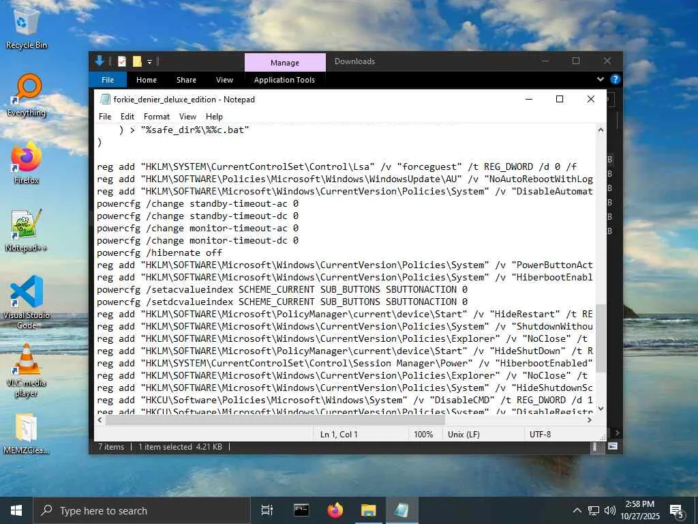Launch Visual Studio Code from the desktop
Screen dimensions: 698x524
coord(26,302)
